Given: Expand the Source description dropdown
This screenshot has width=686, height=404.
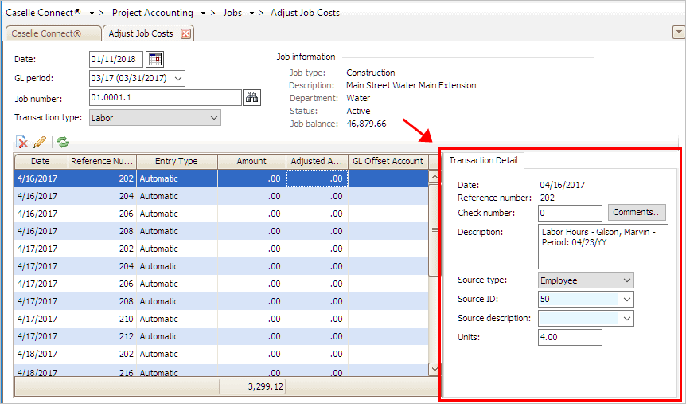Looking at the screenshot, I should 627,319.
